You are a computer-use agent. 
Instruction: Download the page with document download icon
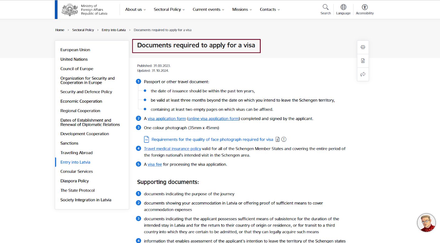[x=363, y=61]
